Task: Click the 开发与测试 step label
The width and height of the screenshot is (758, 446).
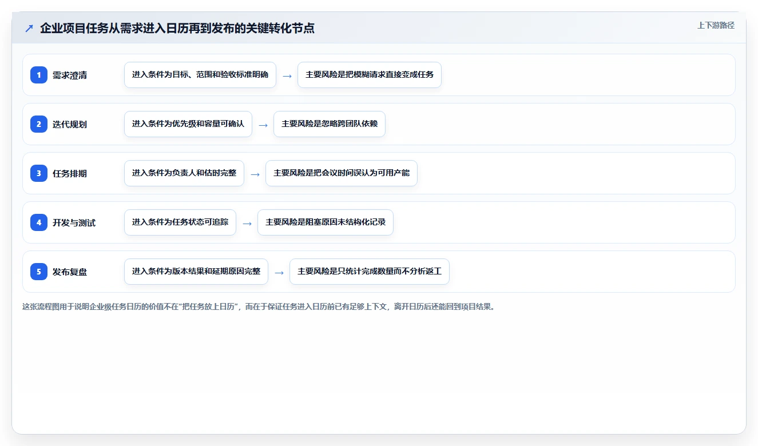Action: [x=74, y=222]
